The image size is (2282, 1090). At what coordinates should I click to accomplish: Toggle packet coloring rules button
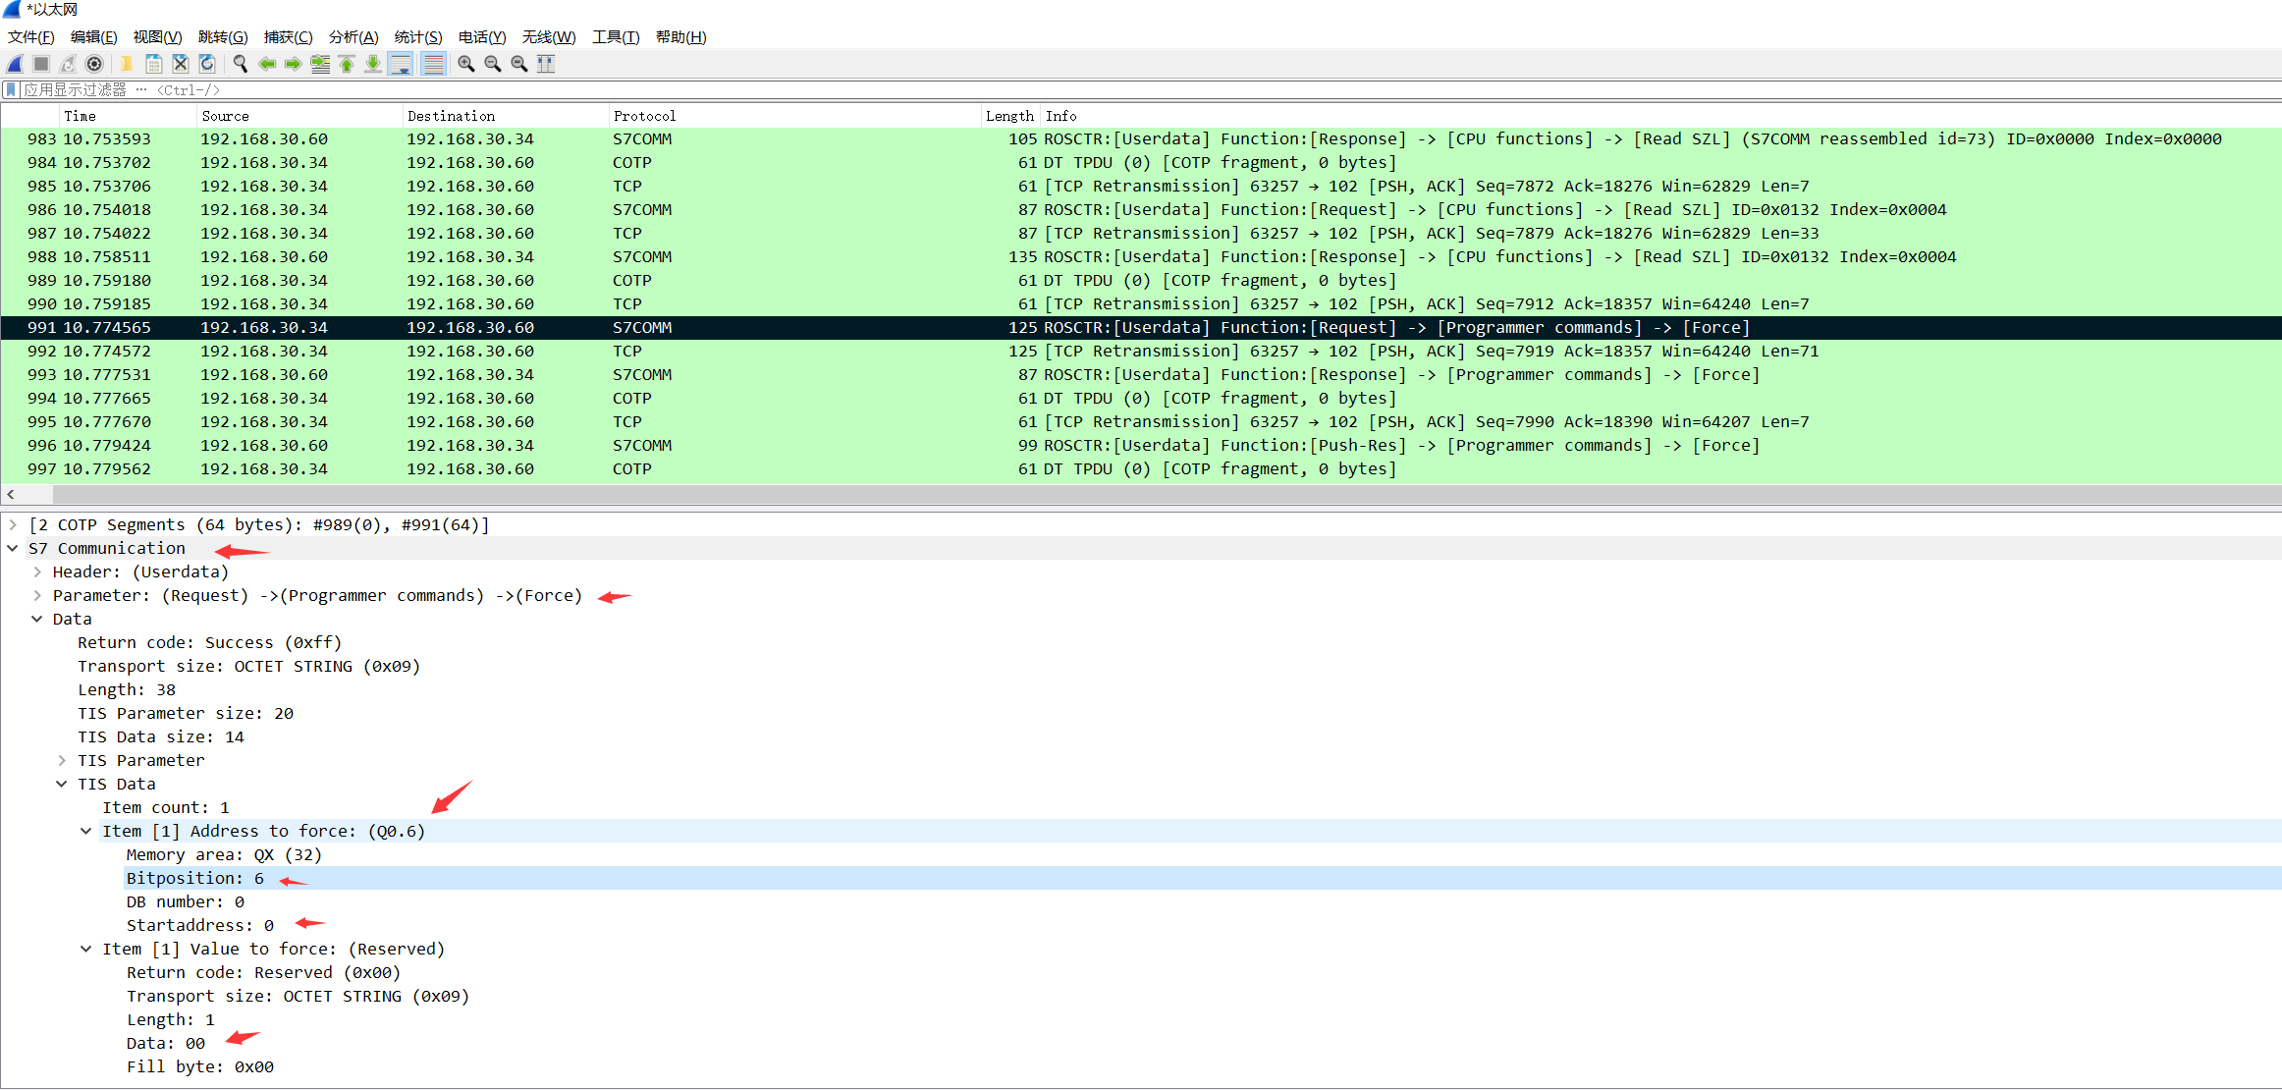(433, 64)
